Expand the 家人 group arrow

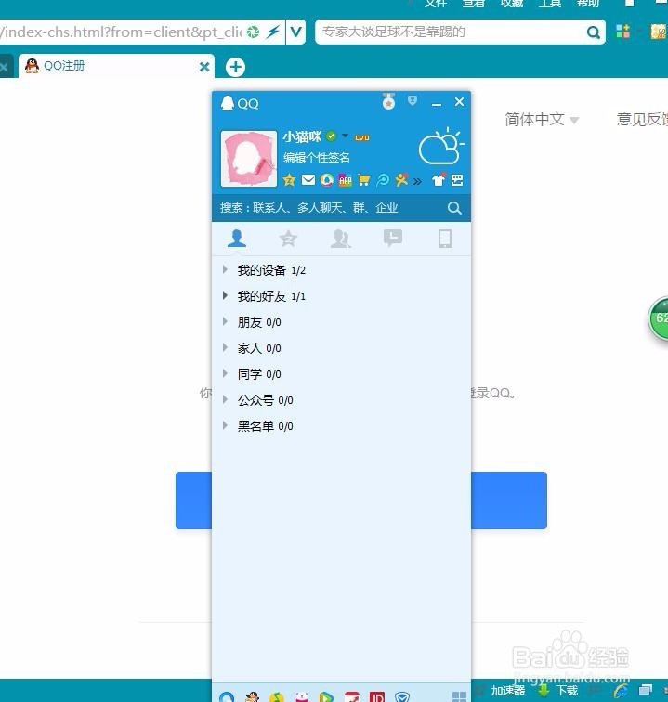click(226, 347)
